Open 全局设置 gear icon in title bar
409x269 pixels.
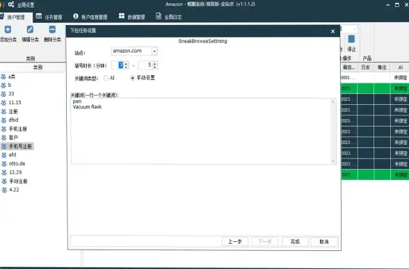pyautogui.click(x=11, y=4)
